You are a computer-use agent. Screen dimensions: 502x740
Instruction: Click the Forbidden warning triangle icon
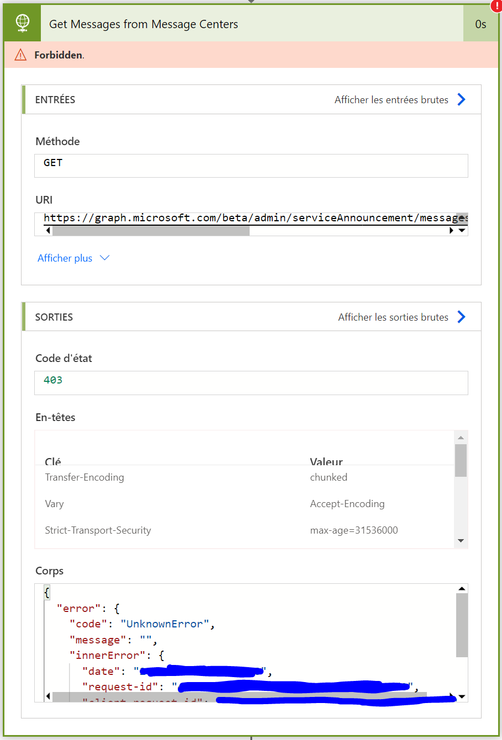[20, 55]
